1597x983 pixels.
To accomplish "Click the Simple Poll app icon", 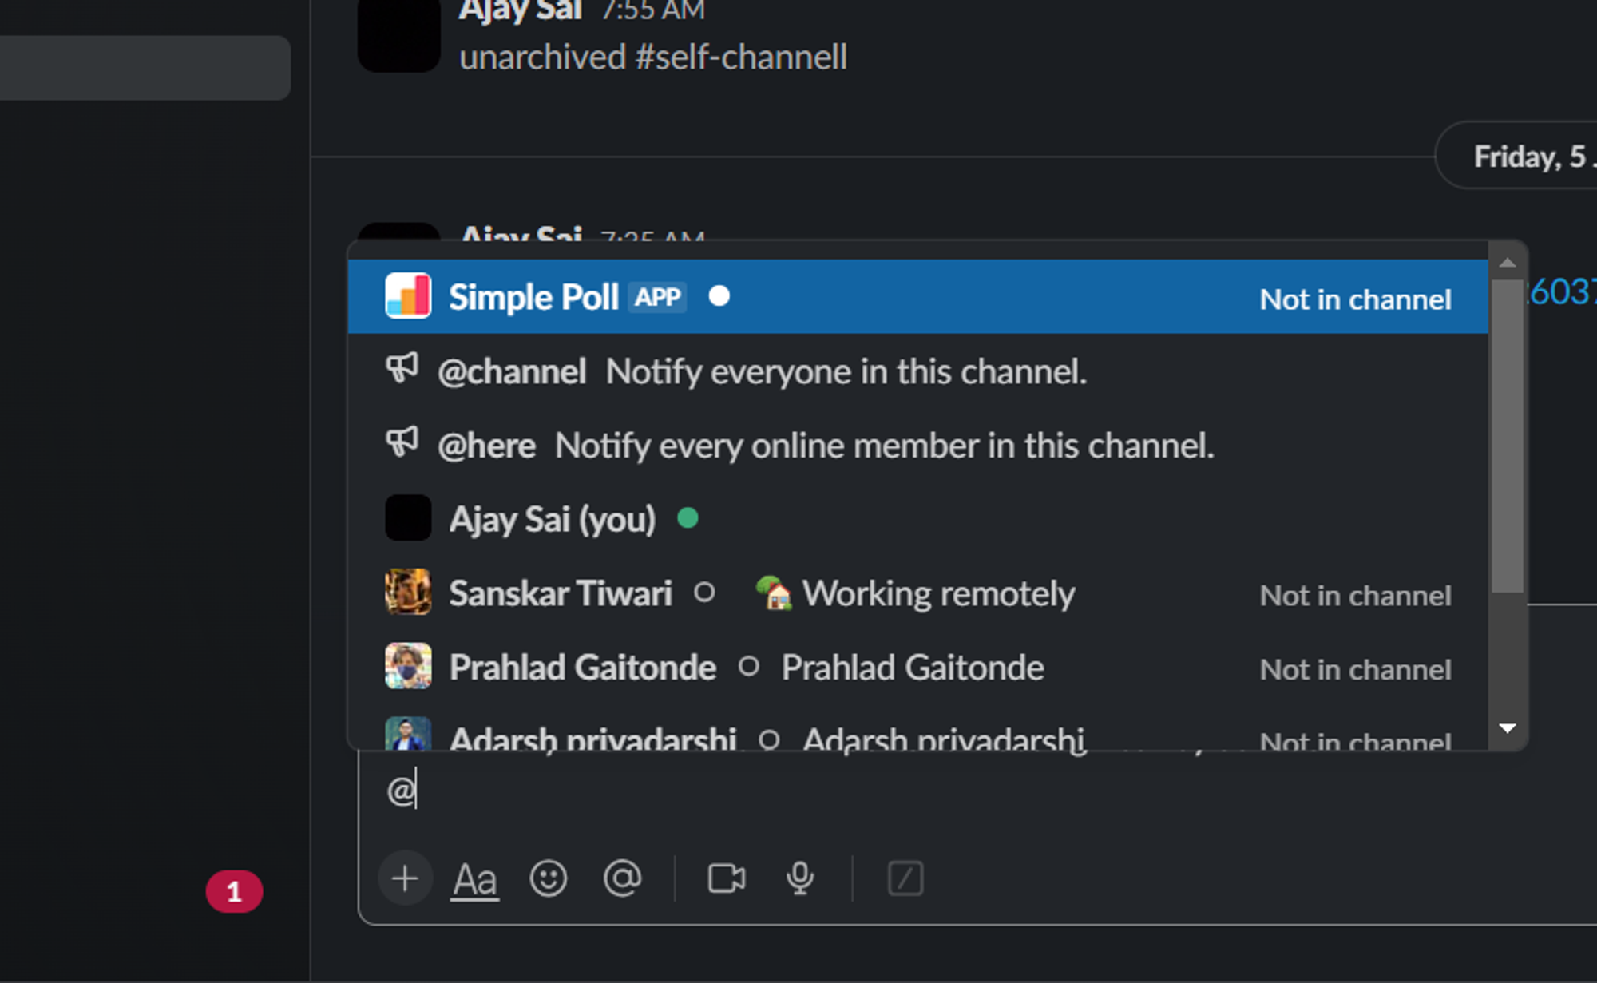I will 406,296.
